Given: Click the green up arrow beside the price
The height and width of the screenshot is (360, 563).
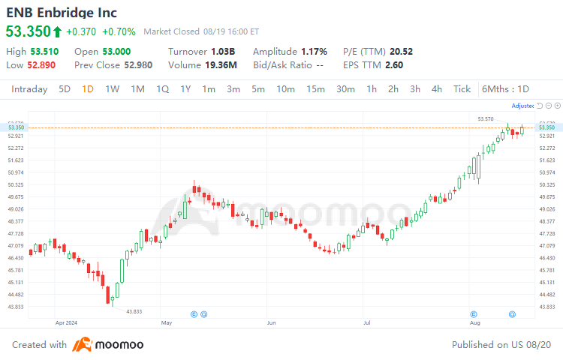Looking at the screenshot, I should point(58,32).
